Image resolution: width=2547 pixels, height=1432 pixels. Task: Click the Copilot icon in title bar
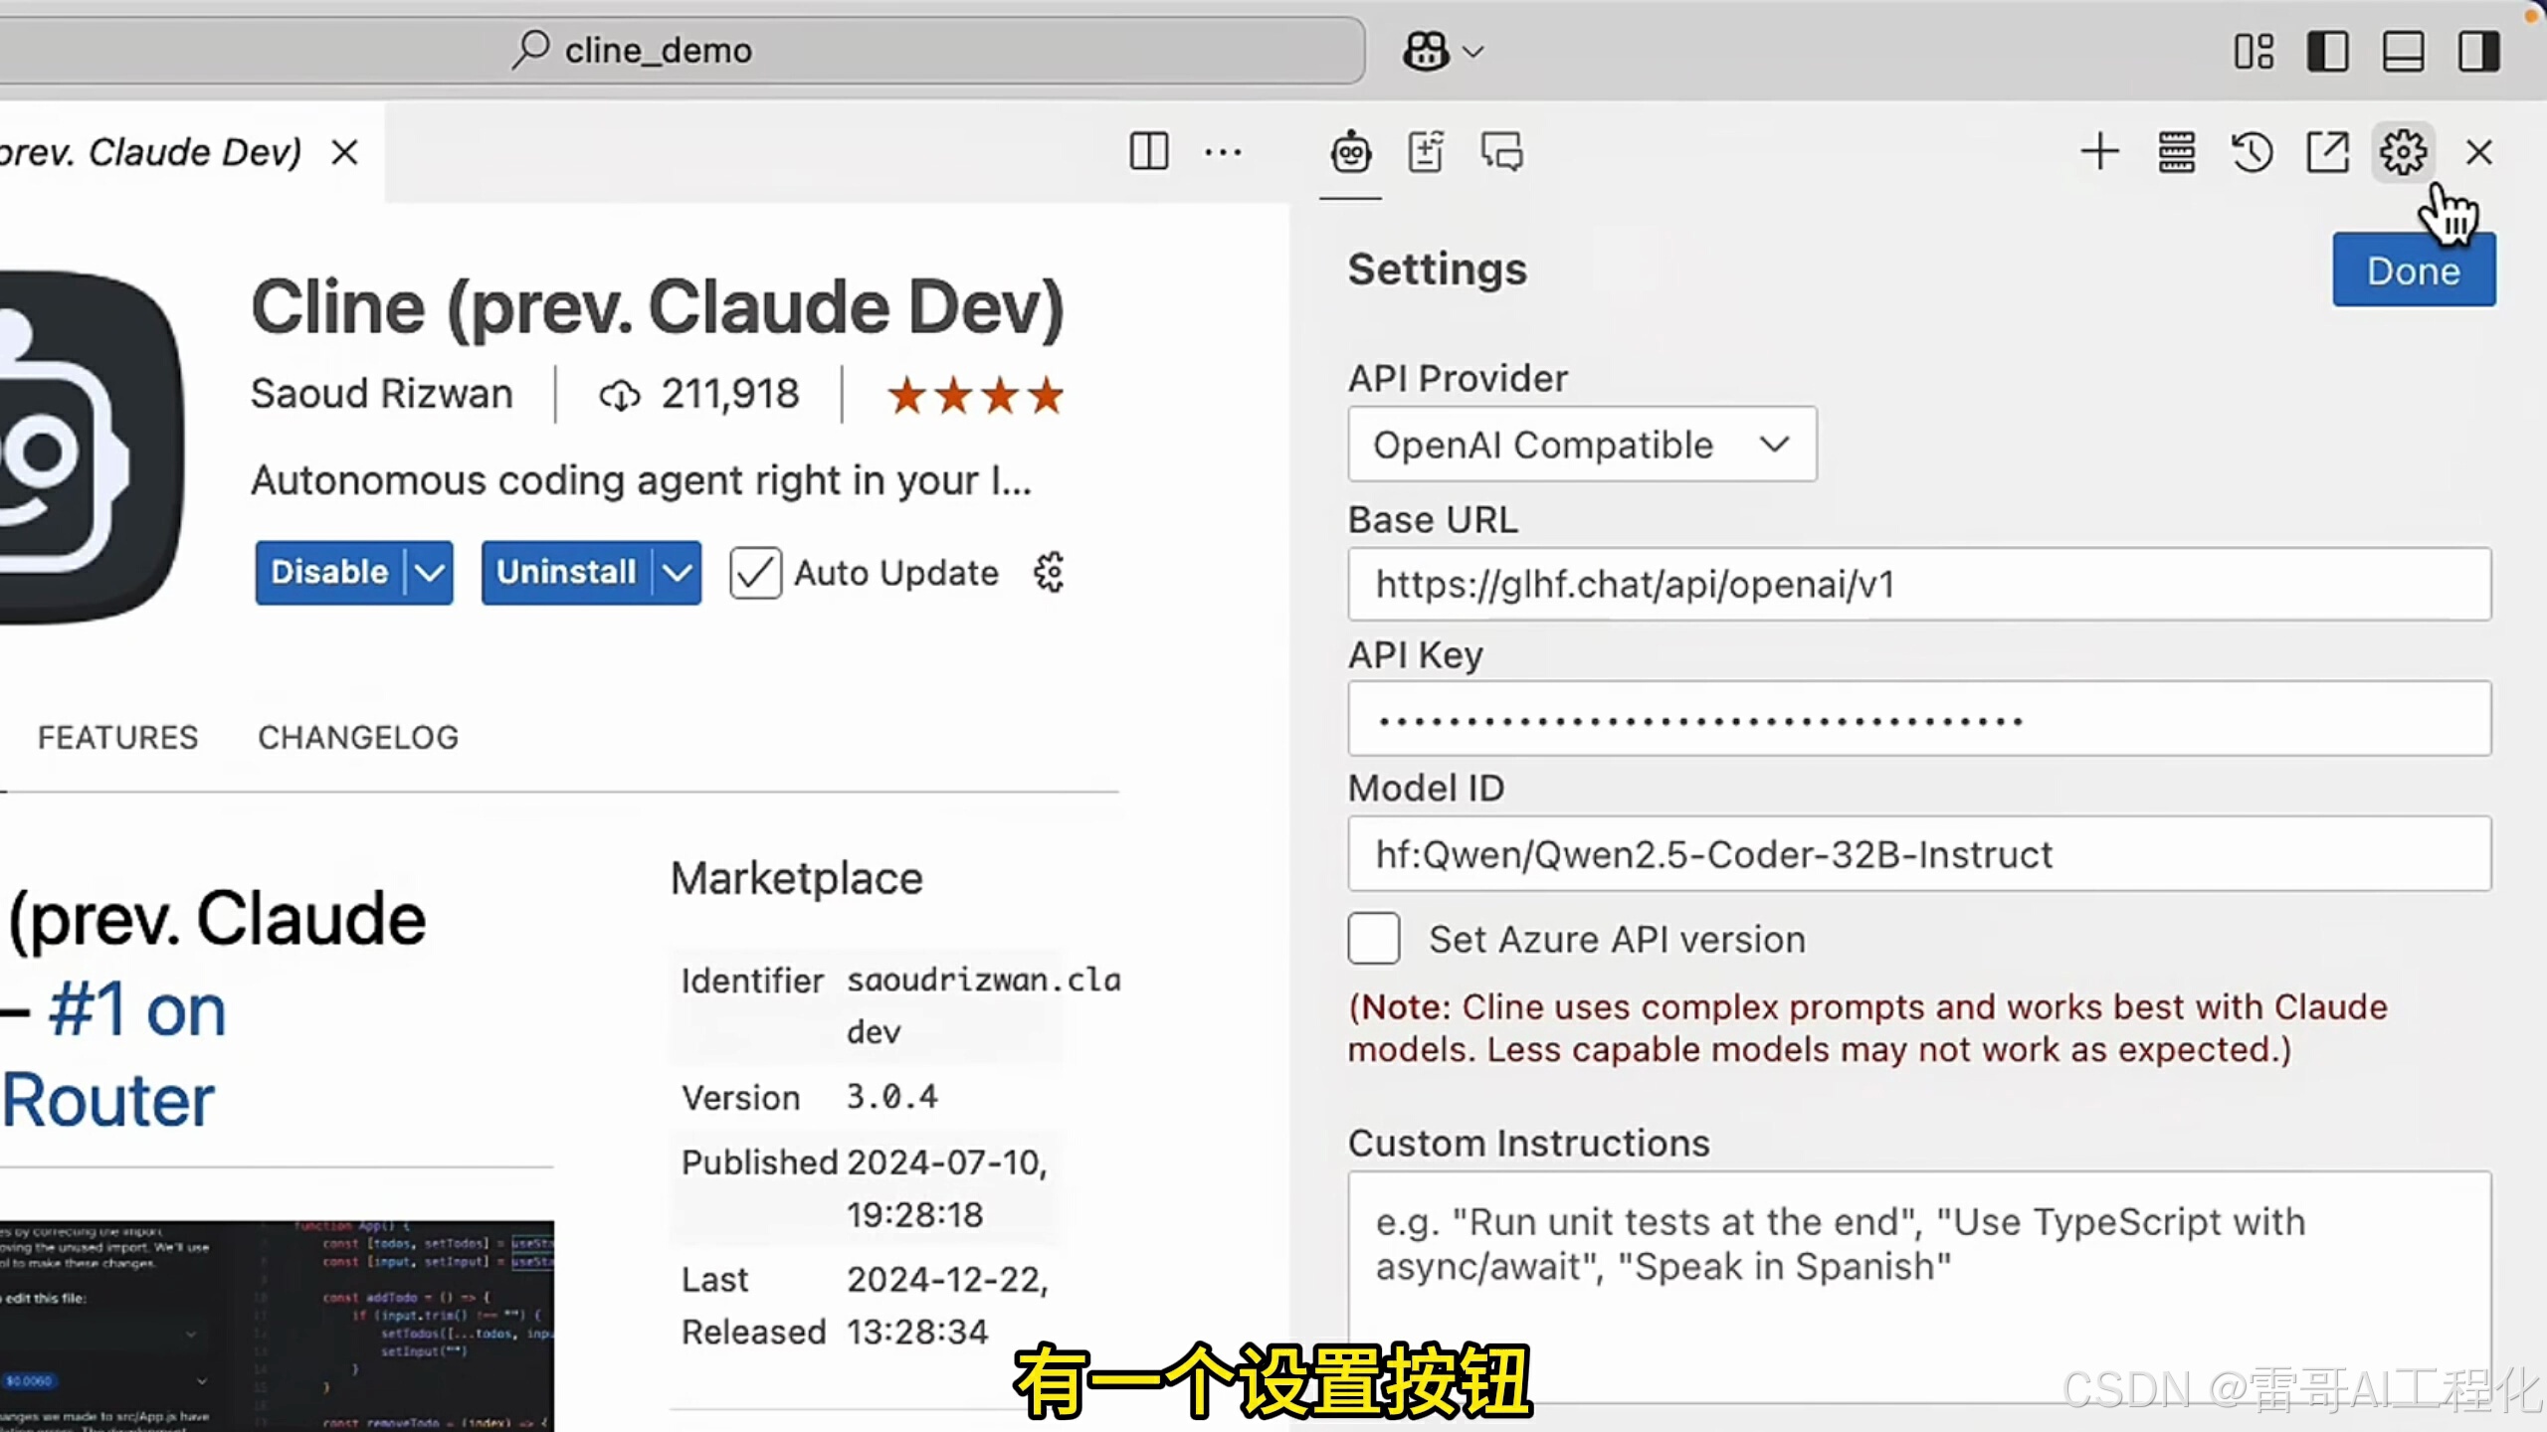[x=1426, y=51]
